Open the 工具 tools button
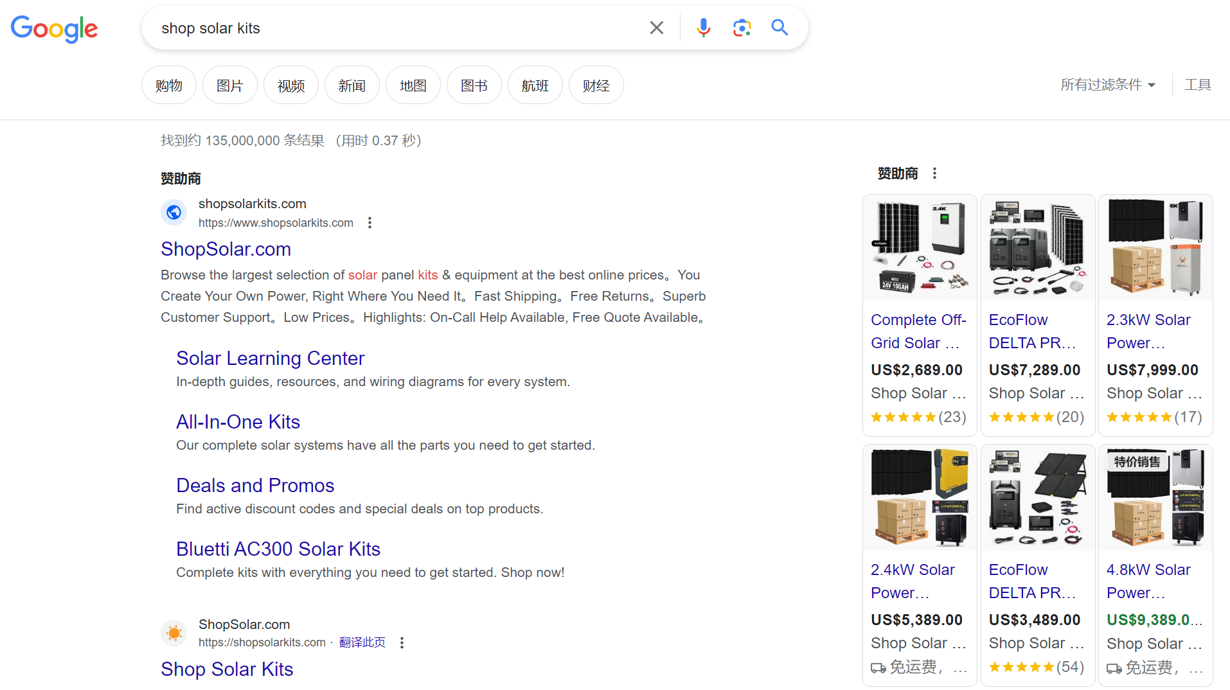The image size is (1230, 690). (x=1198, y=85)
